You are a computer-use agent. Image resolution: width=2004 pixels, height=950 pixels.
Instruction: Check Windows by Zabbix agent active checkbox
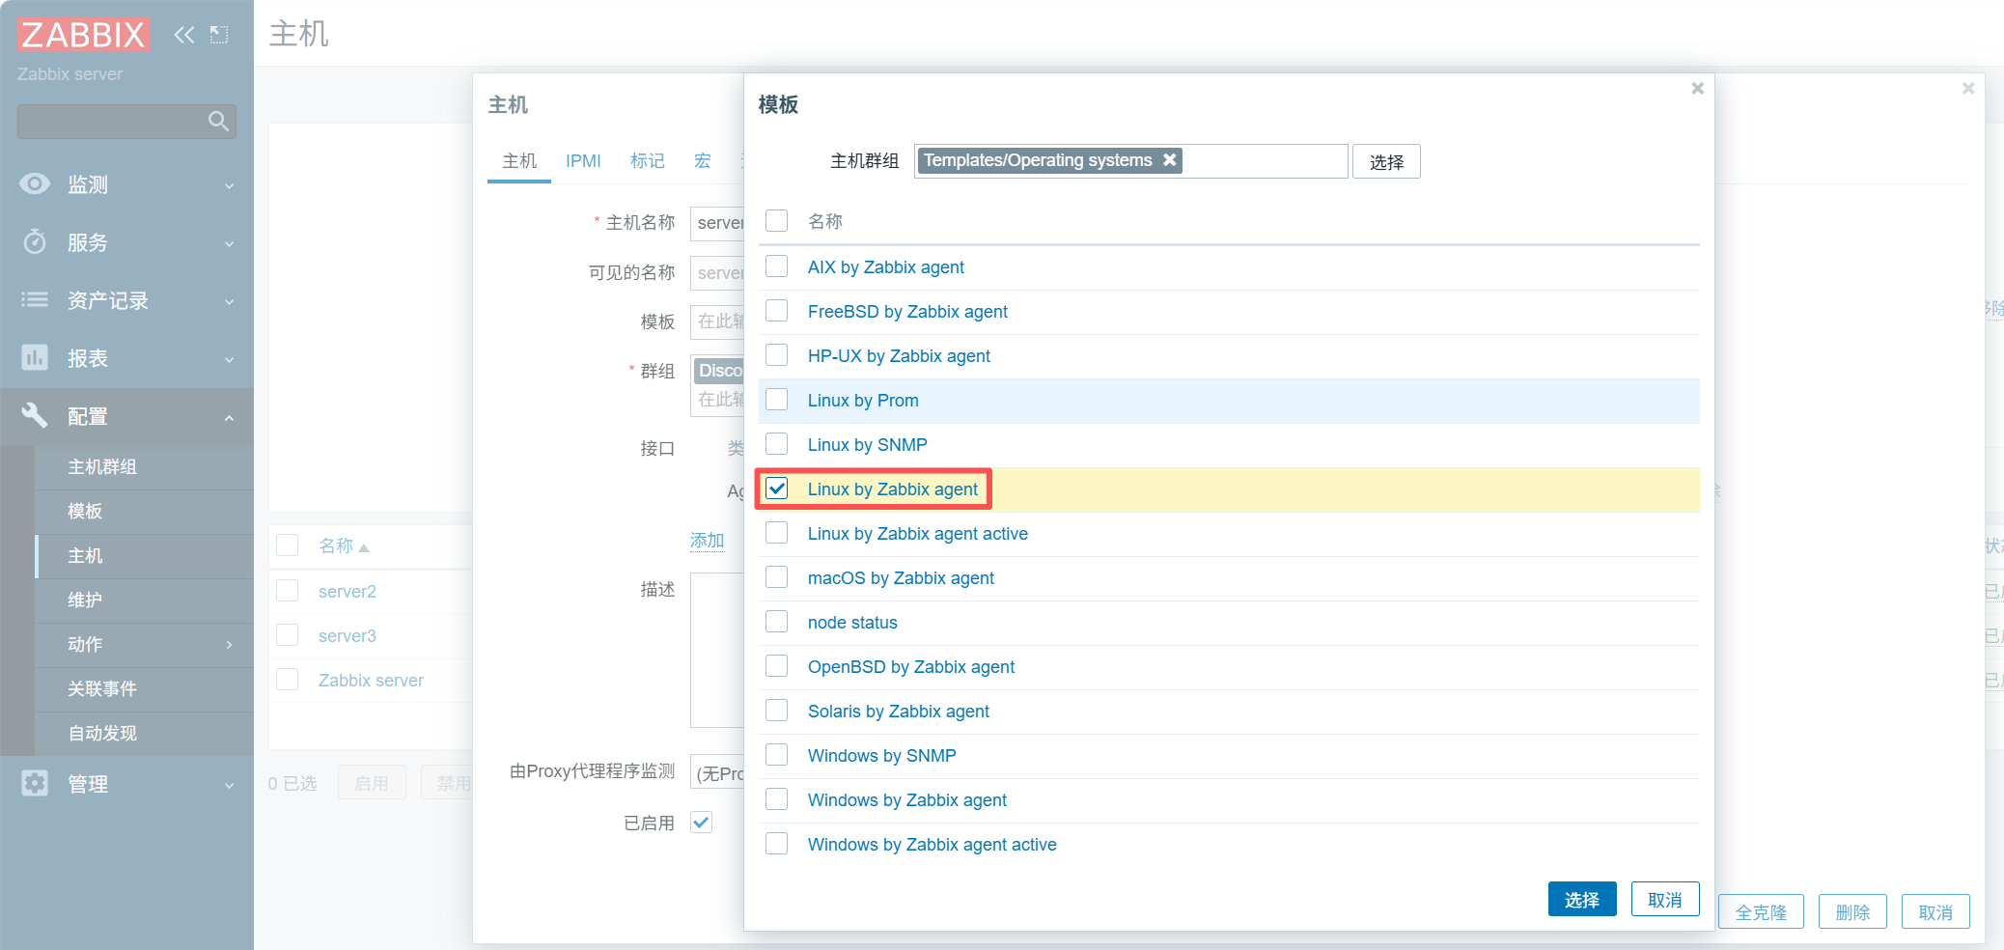tap(777, 843)
